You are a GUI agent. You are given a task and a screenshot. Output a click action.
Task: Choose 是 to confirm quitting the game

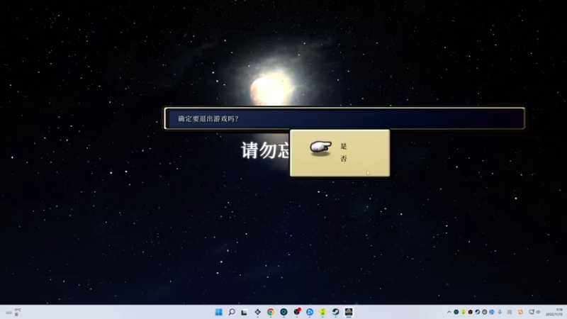pos(344,146)
